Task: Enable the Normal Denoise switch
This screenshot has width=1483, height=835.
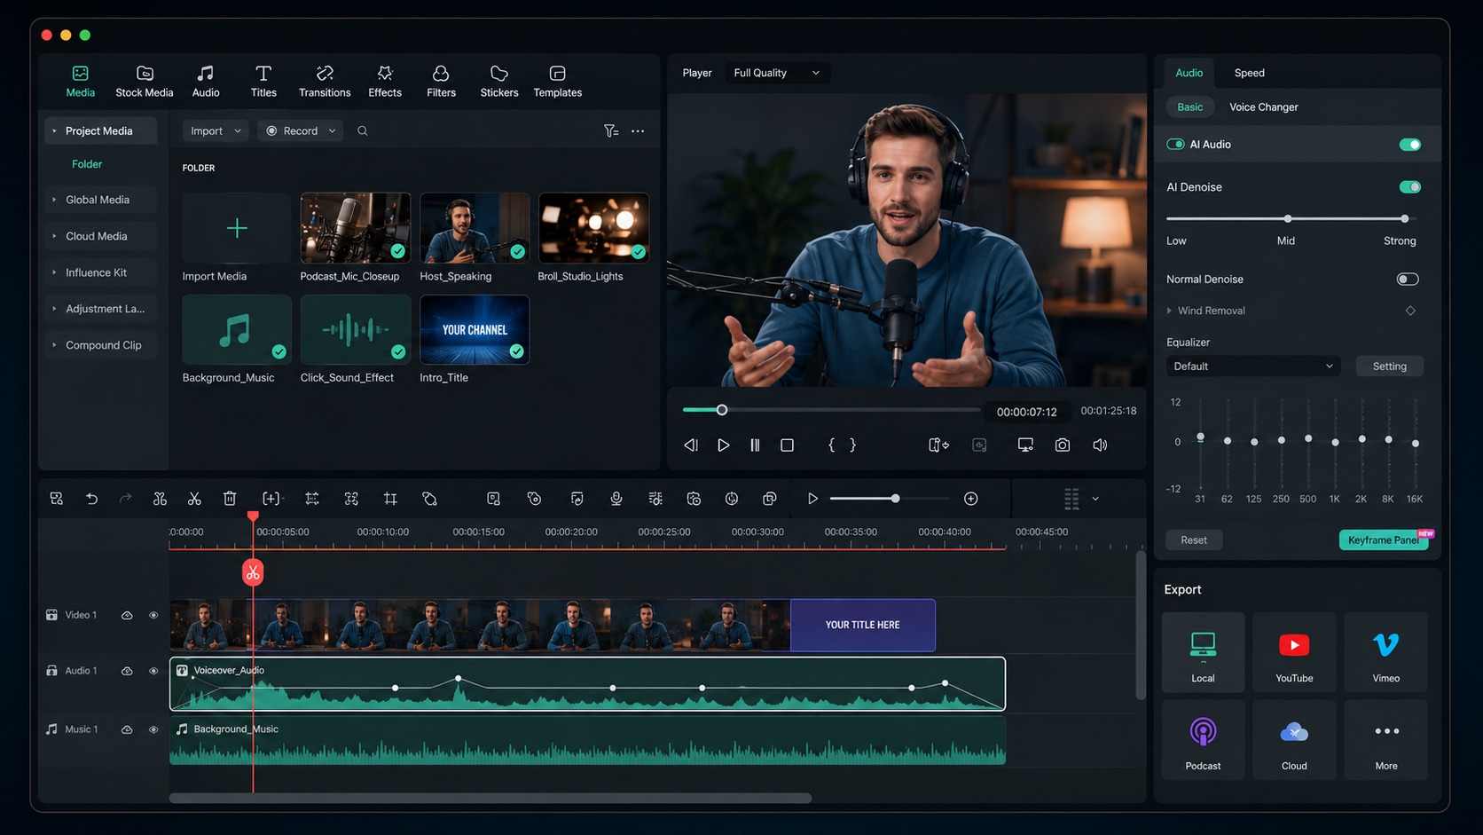Action: (1408, 280)
